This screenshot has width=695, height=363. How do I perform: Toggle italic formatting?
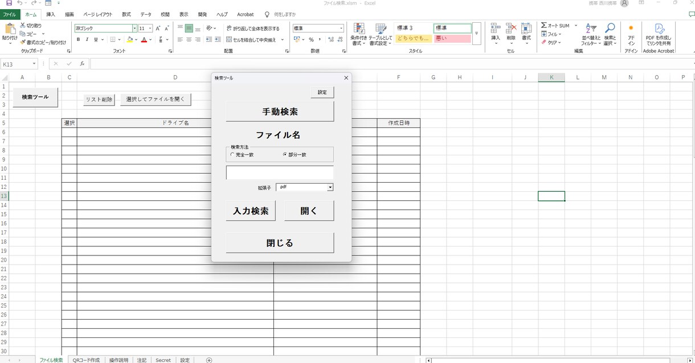(x=87, y=40)
